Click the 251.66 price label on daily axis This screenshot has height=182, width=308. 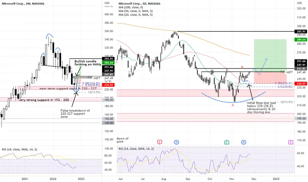point(301,61)
